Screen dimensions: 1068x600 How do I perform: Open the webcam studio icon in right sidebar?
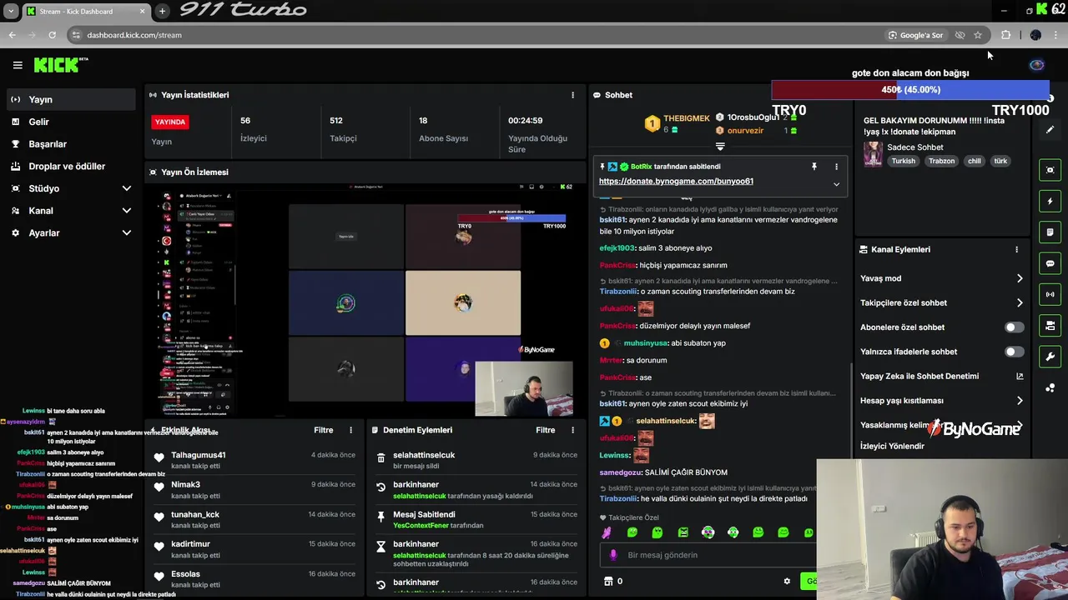coord(1050,325)
